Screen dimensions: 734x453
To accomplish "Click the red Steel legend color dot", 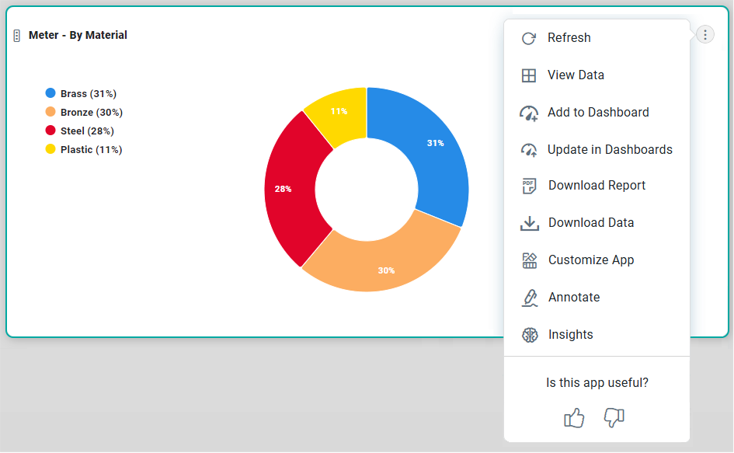I will click(50, 131).
